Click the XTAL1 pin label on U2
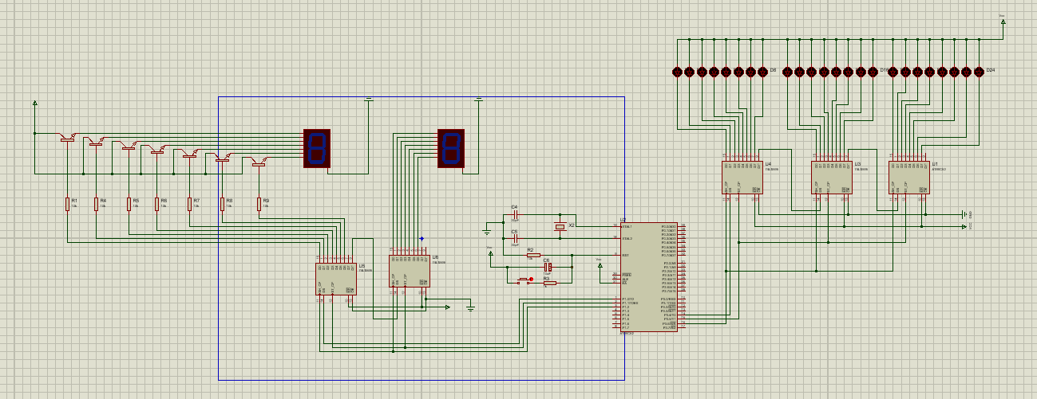The height and width of the screenshot is (399, 1037). pyautogui.click(x=627, y=226)
